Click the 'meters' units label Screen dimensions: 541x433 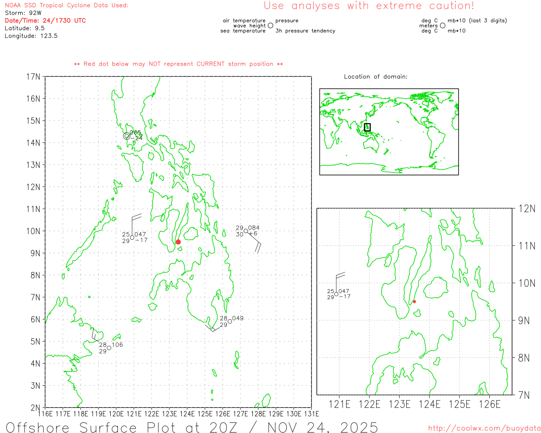pos(429,26)
